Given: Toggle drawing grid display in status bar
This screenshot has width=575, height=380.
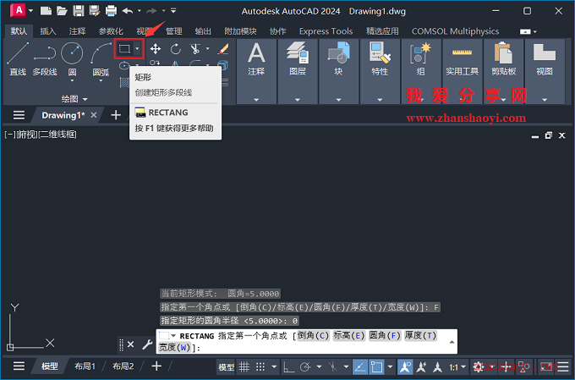Looking at the screenshot, I should [244, 366].
